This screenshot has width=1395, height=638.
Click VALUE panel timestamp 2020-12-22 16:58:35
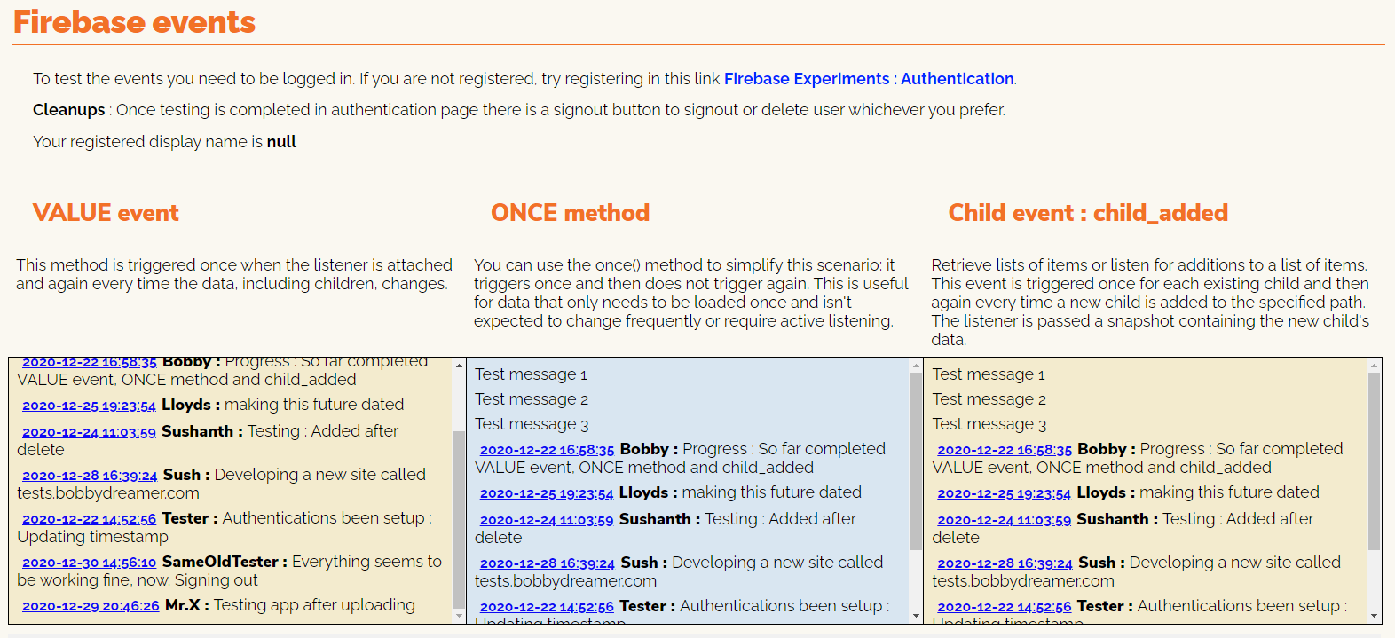click(x=90, y=363)
